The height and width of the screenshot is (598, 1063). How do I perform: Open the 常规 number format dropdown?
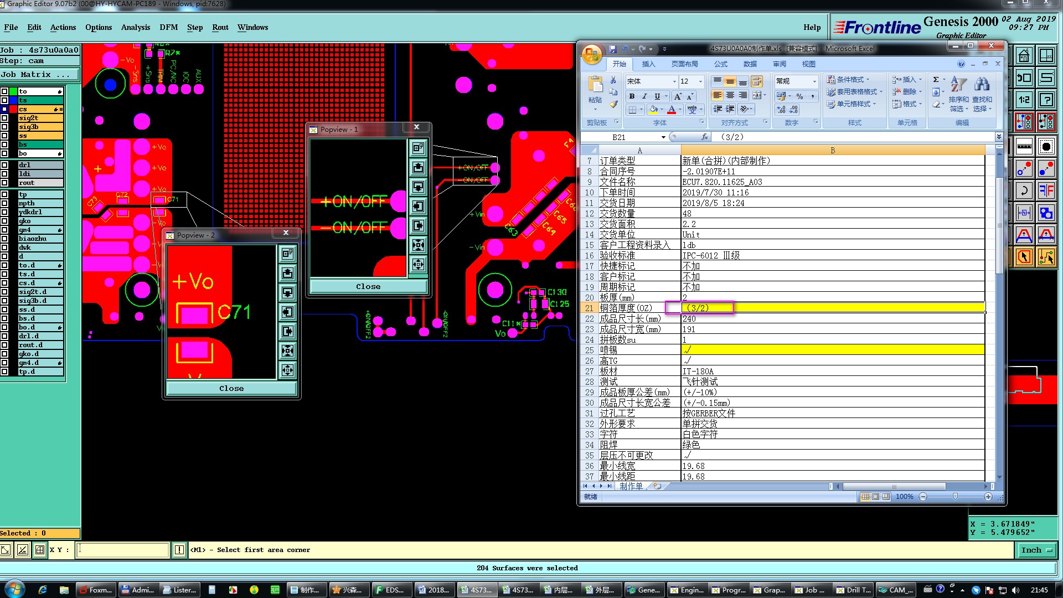(814, 81)
